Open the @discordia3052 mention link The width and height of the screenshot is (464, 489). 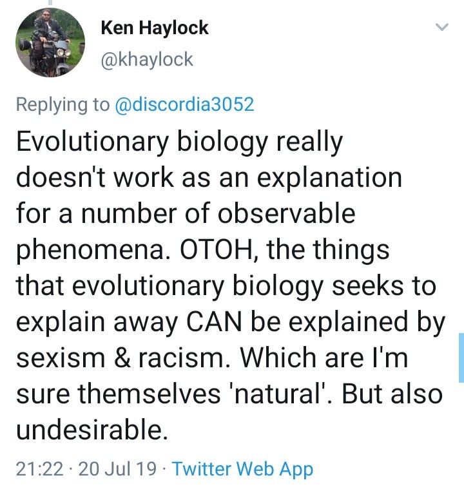tap(184, 104)
